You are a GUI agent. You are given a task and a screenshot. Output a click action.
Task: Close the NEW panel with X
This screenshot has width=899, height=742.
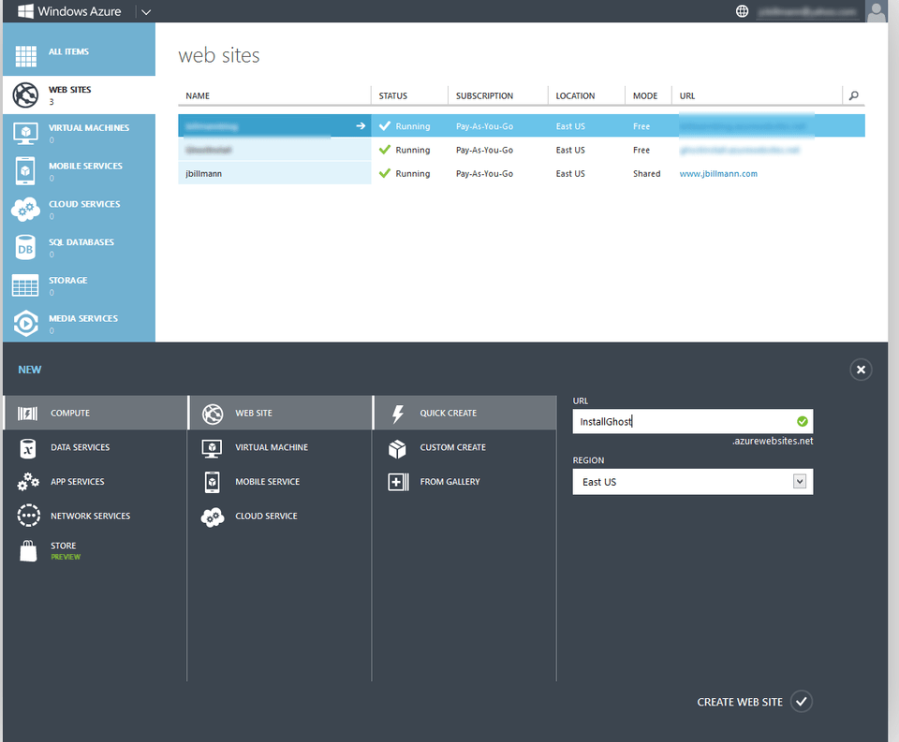(x=861, y=370)
